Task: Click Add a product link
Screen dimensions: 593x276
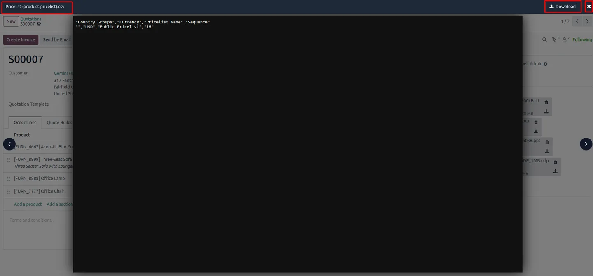Action: 28,204
